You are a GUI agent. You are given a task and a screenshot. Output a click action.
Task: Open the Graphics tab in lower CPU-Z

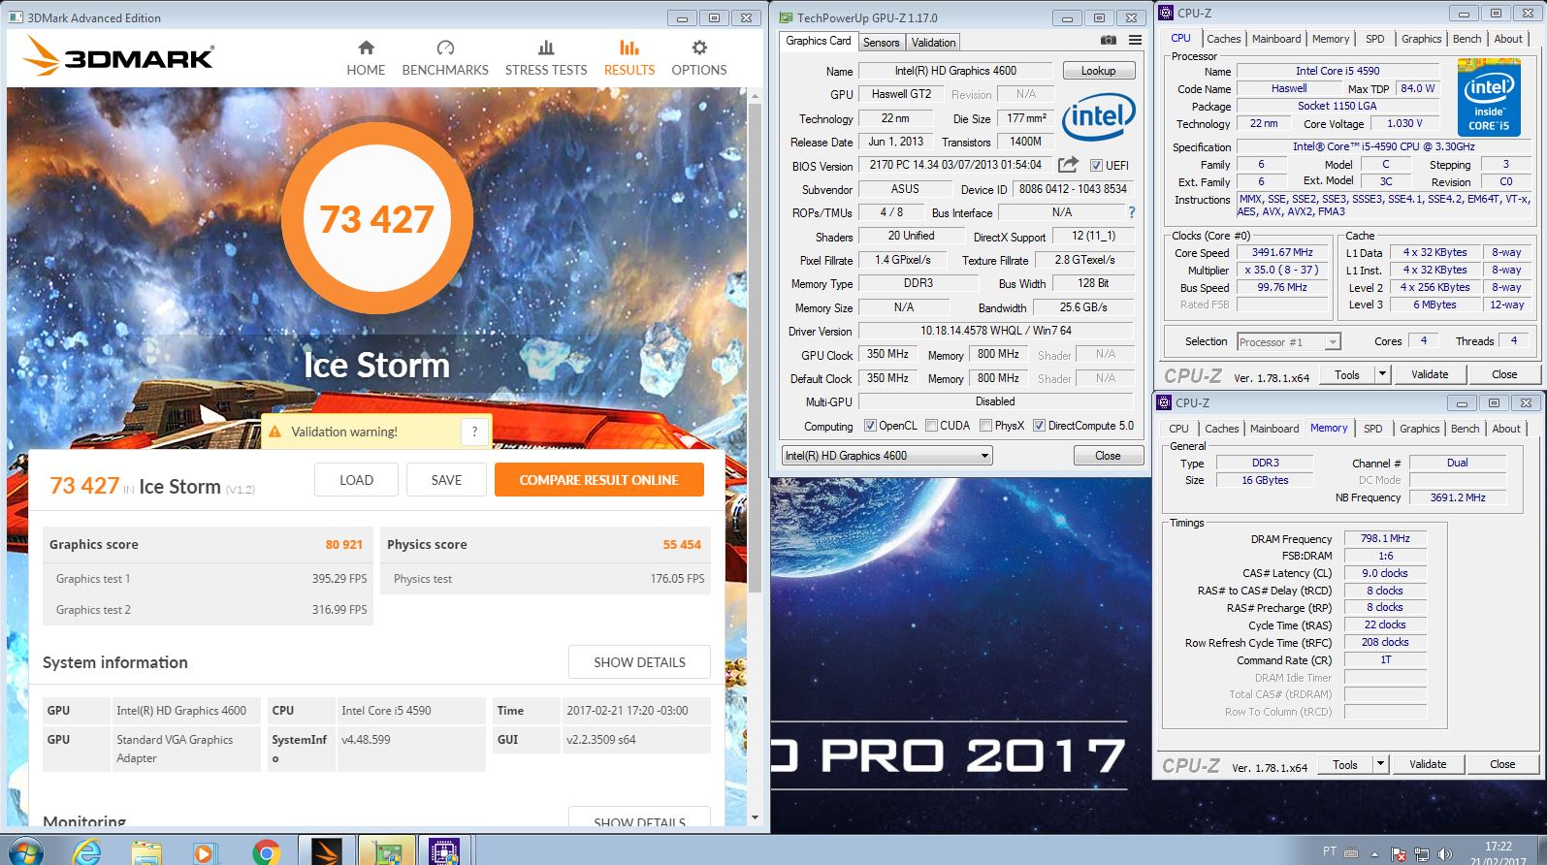[x=1420, y=429]
